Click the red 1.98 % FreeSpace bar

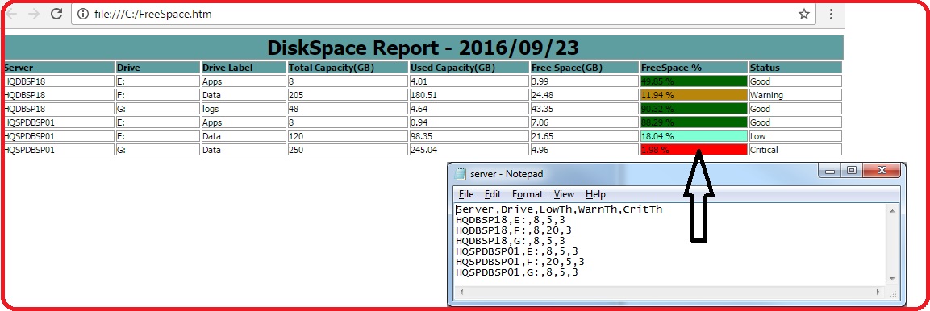click(x=694, y=150)
